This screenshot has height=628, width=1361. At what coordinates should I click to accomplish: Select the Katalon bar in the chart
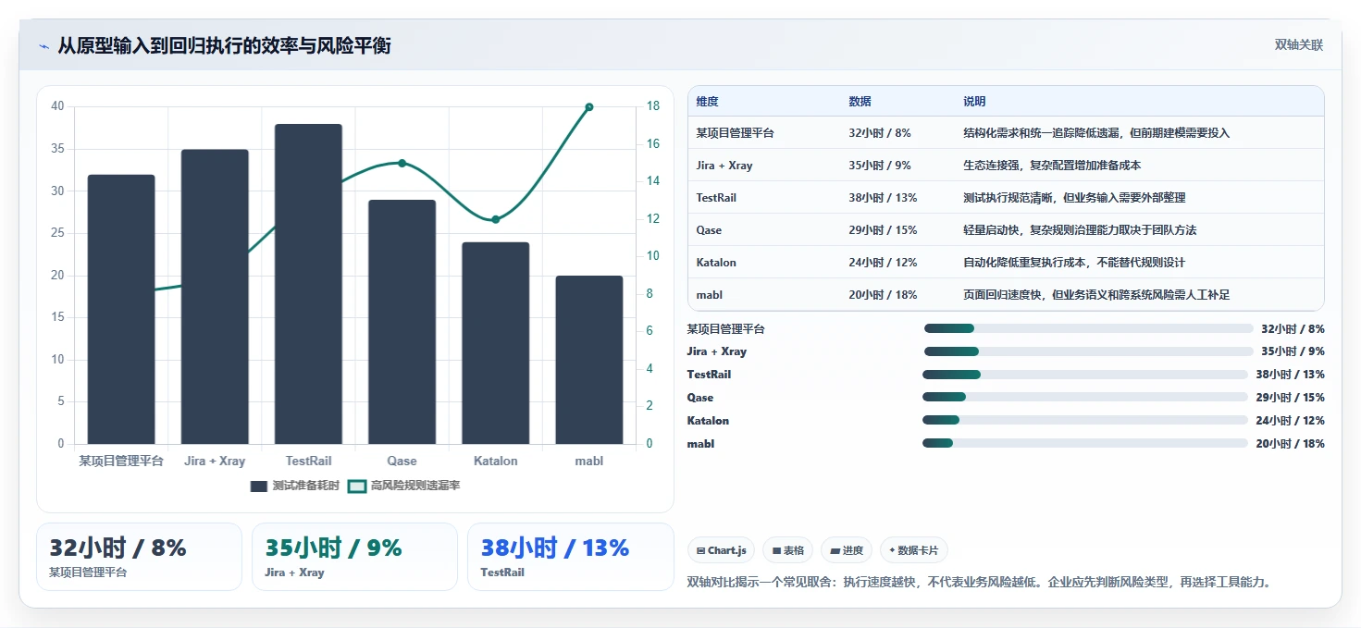point(495,343)
